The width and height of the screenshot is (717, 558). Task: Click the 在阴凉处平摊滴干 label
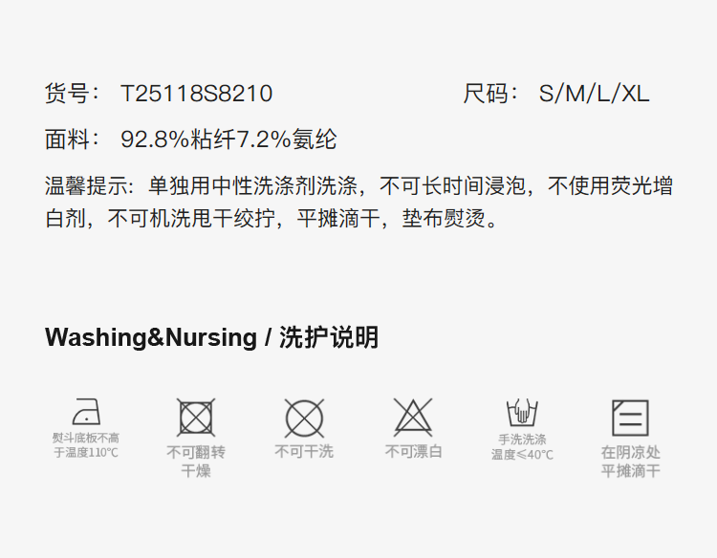pyautogui.click(x=631, y=461)
